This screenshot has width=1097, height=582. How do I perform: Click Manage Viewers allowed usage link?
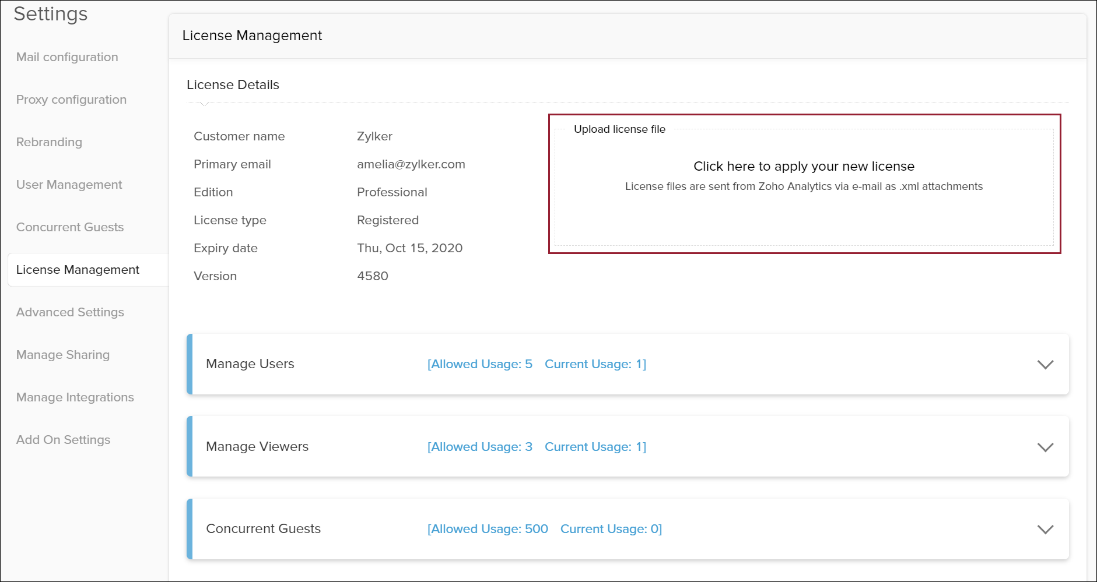pos(480,447)
